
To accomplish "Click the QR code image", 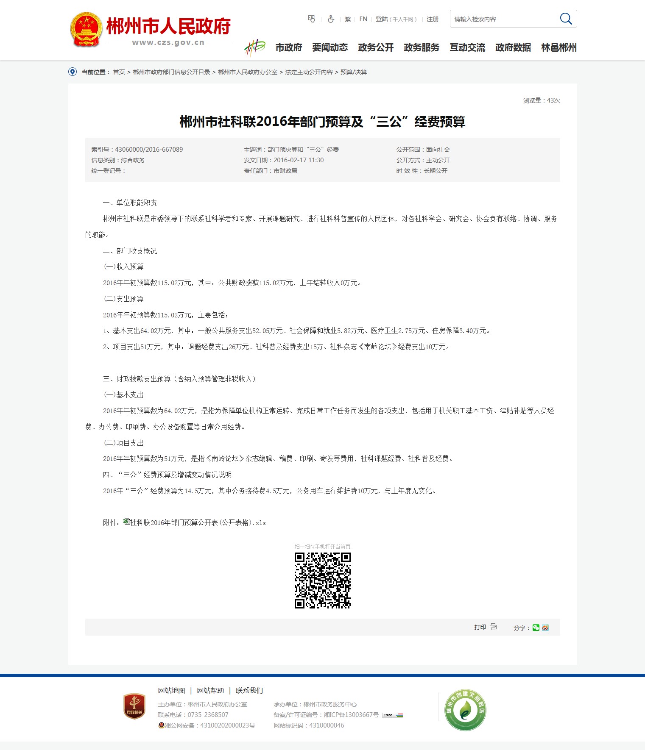I will (323, 581).
